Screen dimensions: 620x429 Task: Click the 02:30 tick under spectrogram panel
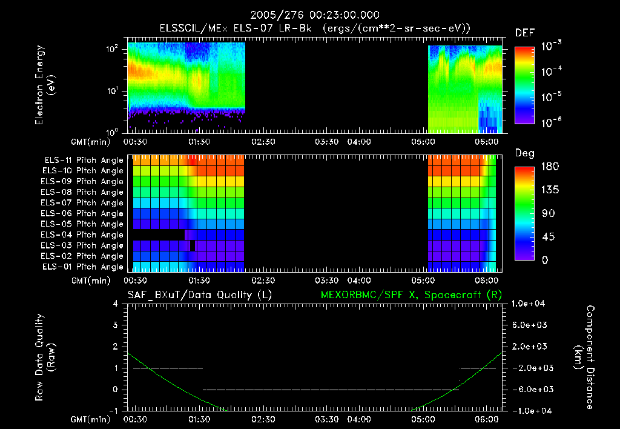tap(263, 142)
